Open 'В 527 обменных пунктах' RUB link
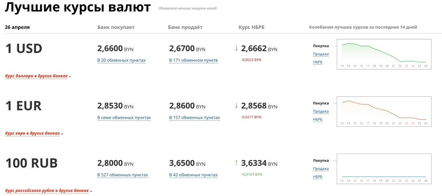Viewport: 442px width, 196px height. 123,175
